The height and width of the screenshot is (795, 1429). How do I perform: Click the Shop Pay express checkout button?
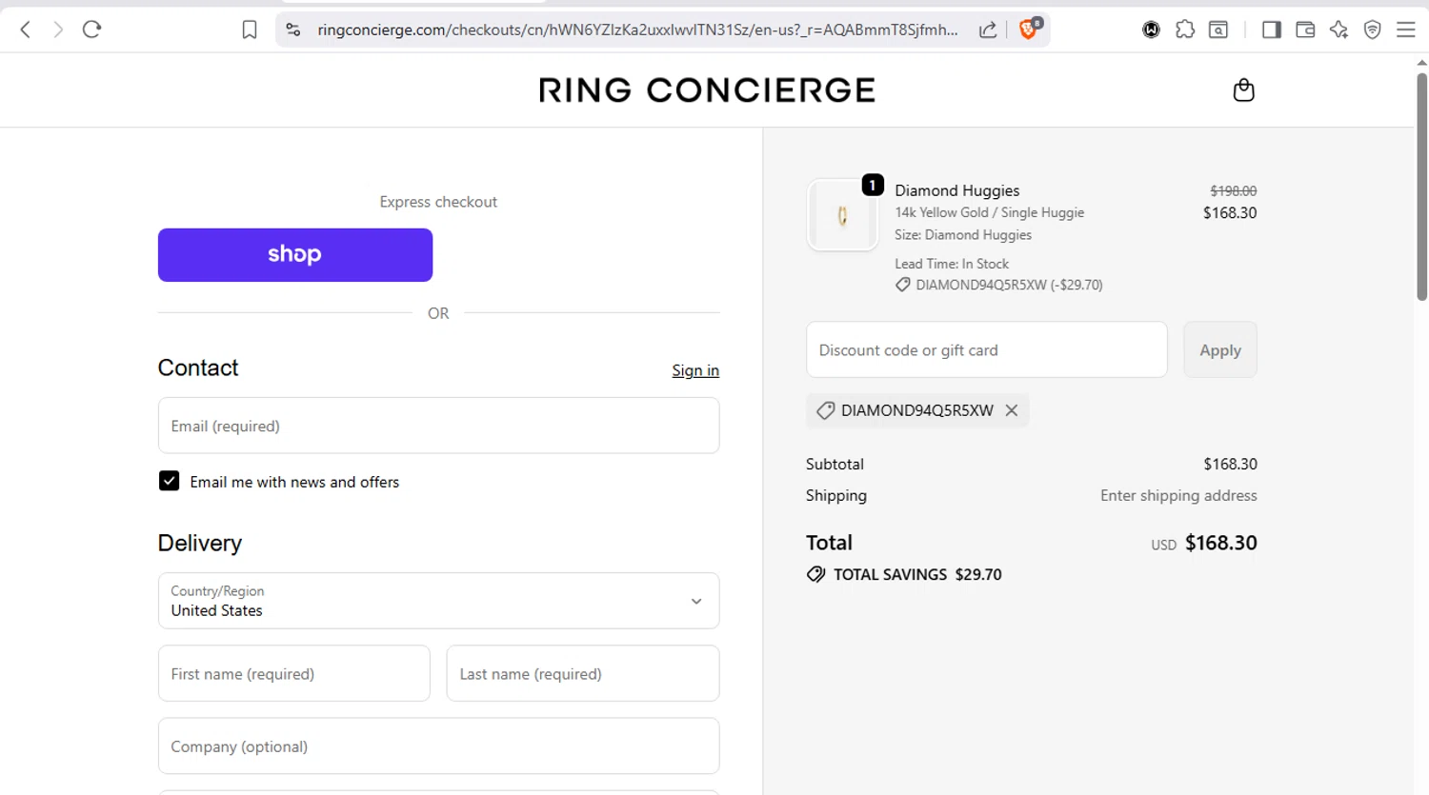(295, 254)
